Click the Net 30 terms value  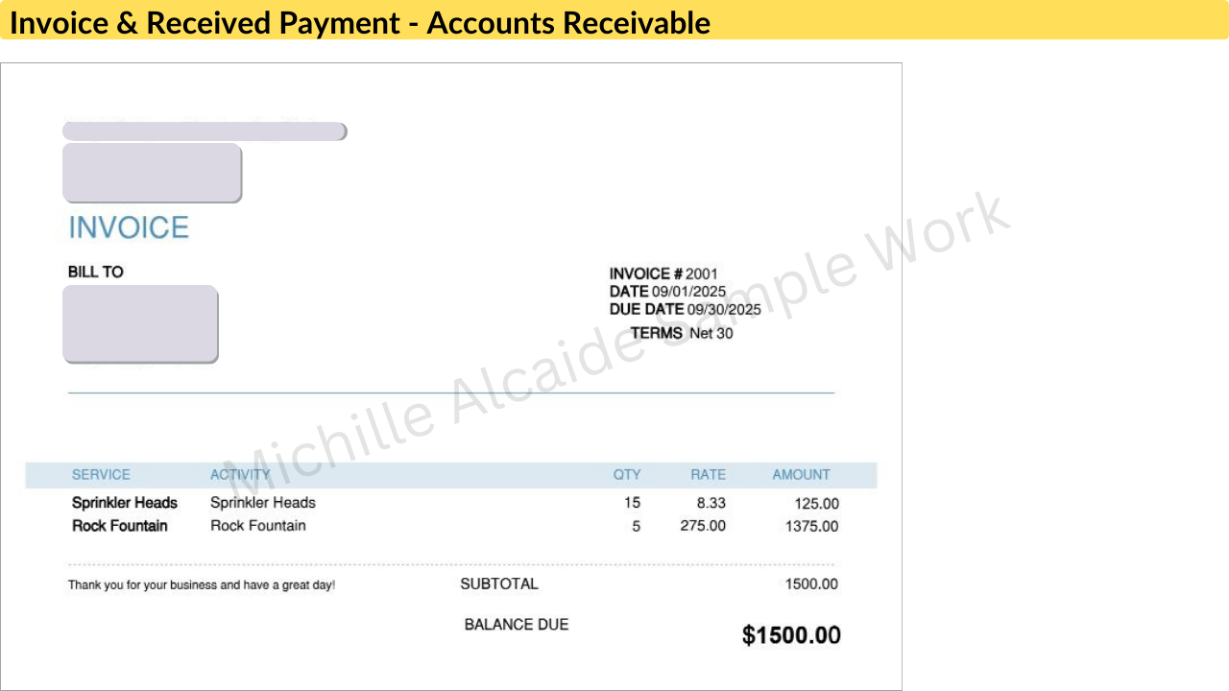[x=711, y=333]
